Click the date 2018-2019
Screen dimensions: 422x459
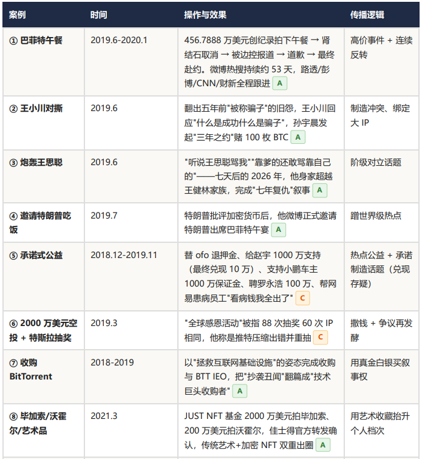tap(112, 362)
